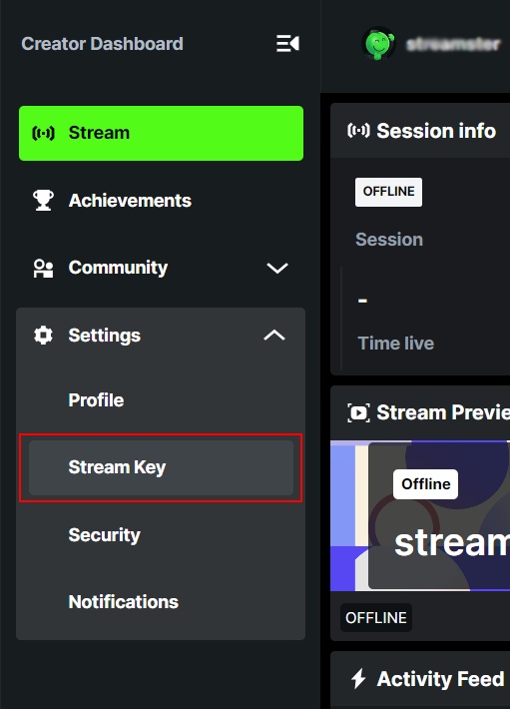Click the Community people icon

(x=43, y=269)
